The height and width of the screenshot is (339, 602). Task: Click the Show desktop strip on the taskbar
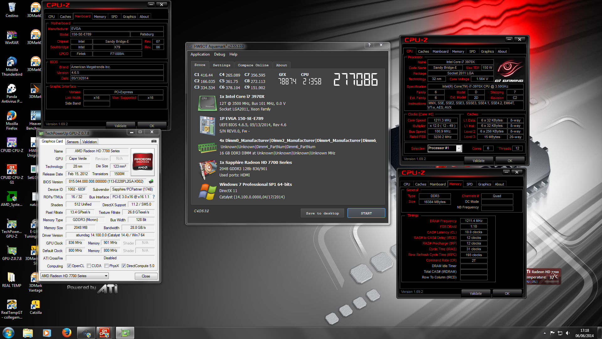[599, 333]
